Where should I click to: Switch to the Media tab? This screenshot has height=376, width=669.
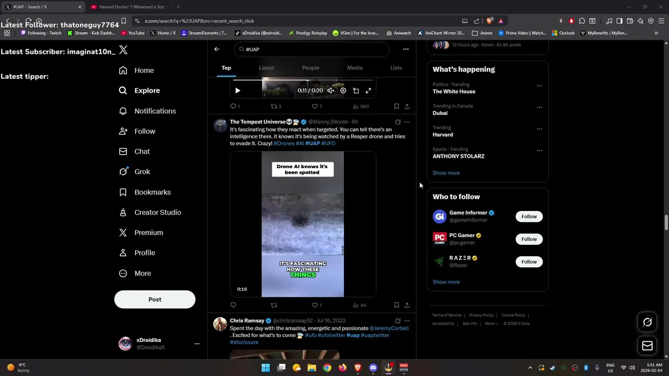(355, 68)
